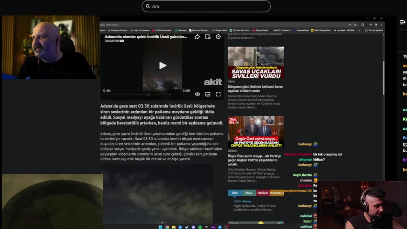The image size is (407, 229).
Task: Open the Windows Start menu
Action: tap(161, 227)
